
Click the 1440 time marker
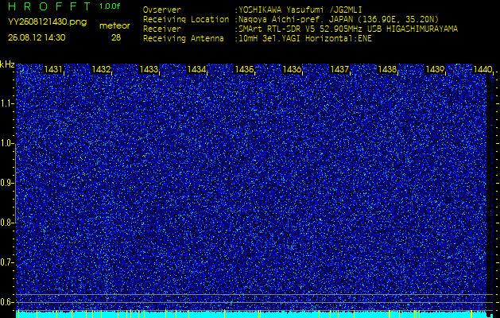coord(483,69)
